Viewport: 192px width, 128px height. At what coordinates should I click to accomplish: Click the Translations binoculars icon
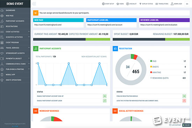click(x=156, y=4)
